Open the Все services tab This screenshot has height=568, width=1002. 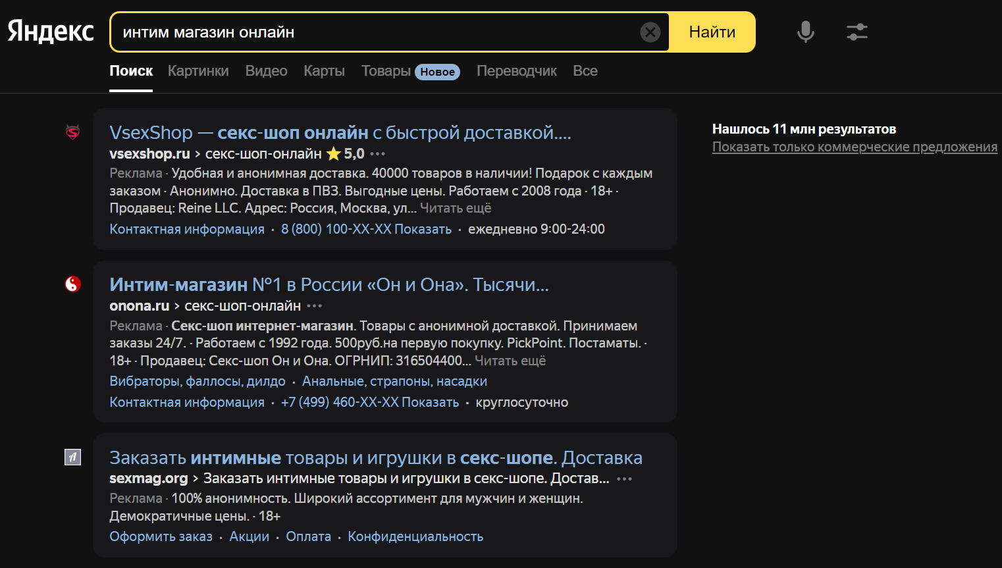[x=585, y=71]
